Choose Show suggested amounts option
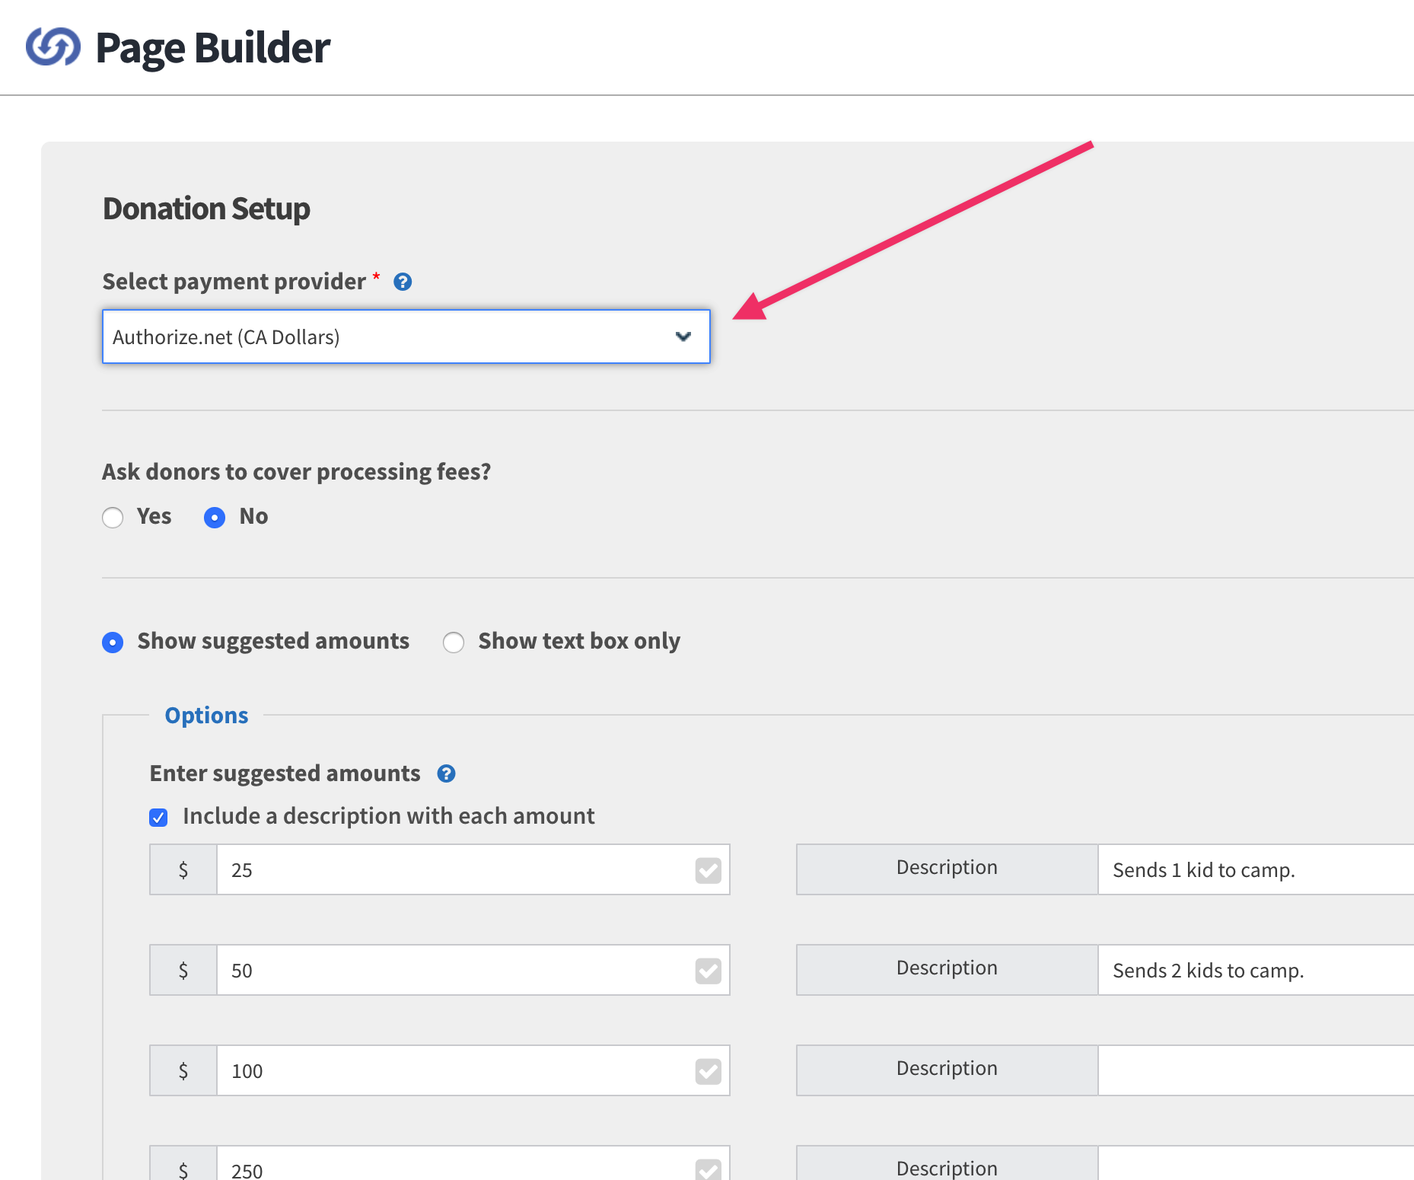 (x=113, y=643)
